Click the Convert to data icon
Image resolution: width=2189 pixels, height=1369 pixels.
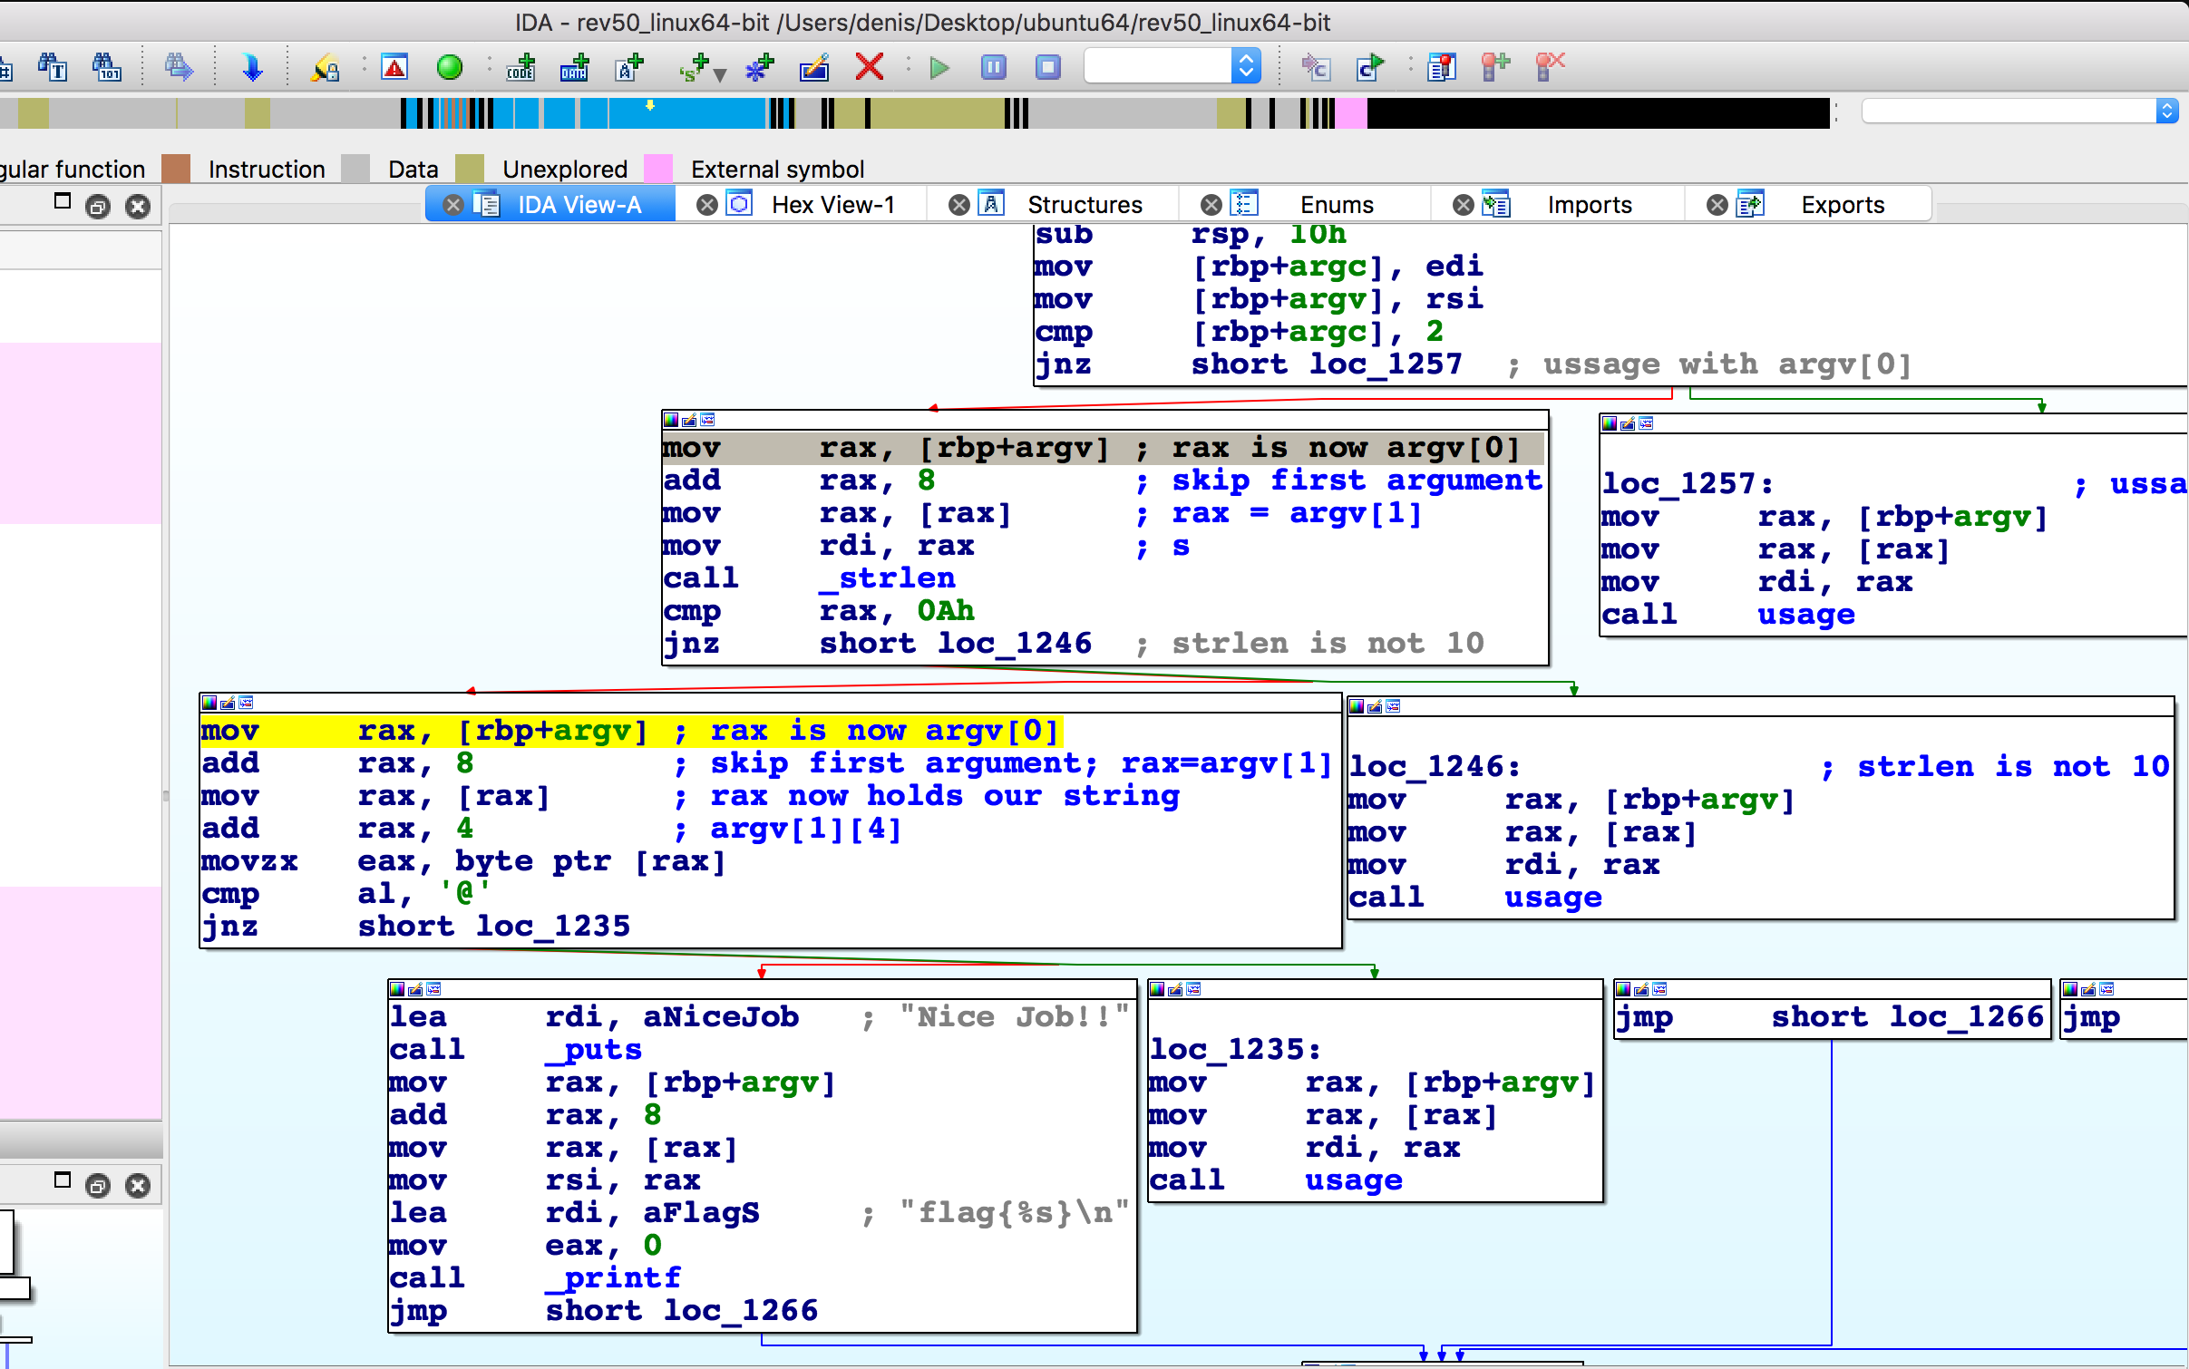click(x=574, y=67)
